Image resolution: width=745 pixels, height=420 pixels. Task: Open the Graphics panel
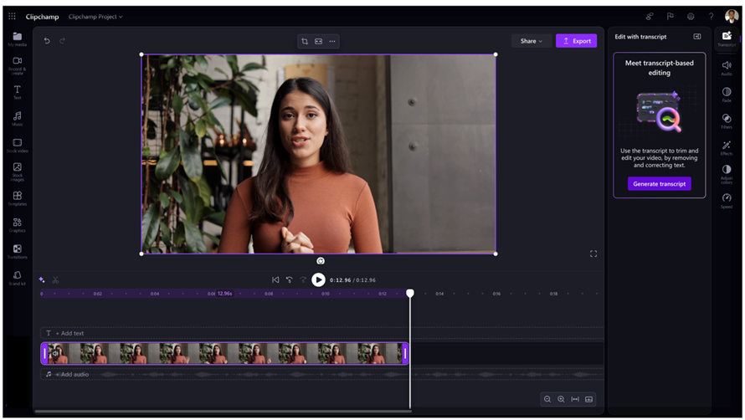pos(17,225)
